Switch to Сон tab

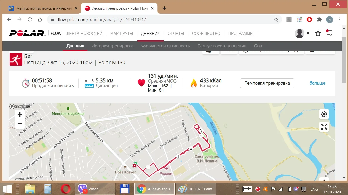[x=258, y=46]
